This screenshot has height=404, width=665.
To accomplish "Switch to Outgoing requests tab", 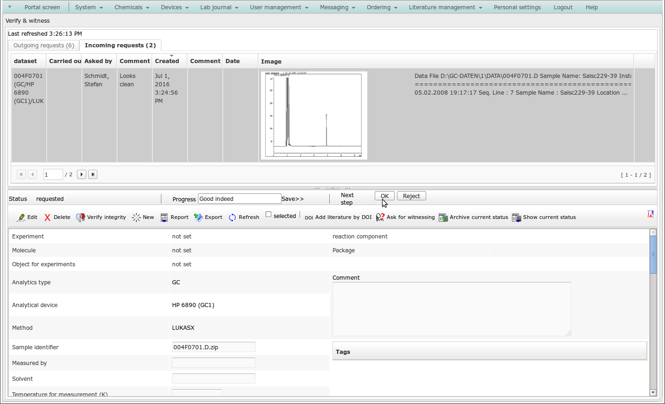I will (44, 45).
